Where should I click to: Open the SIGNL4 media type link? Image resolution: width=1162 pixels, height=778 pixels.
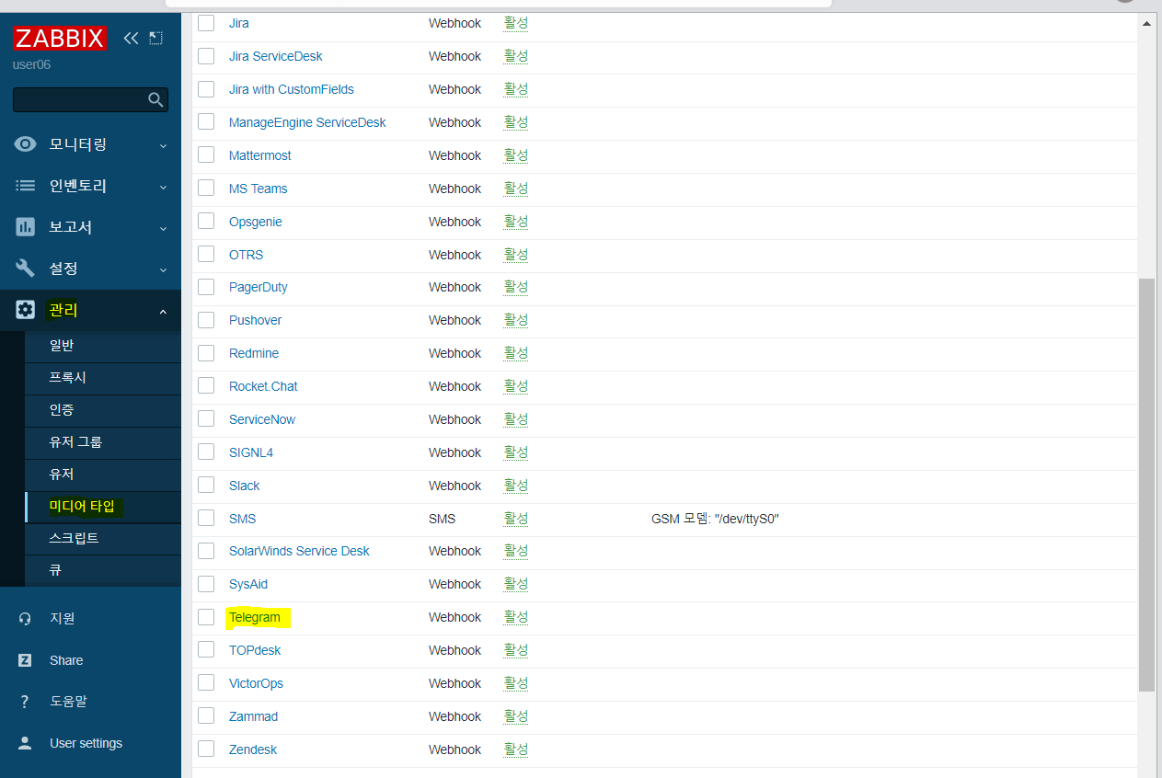[251, 452]
